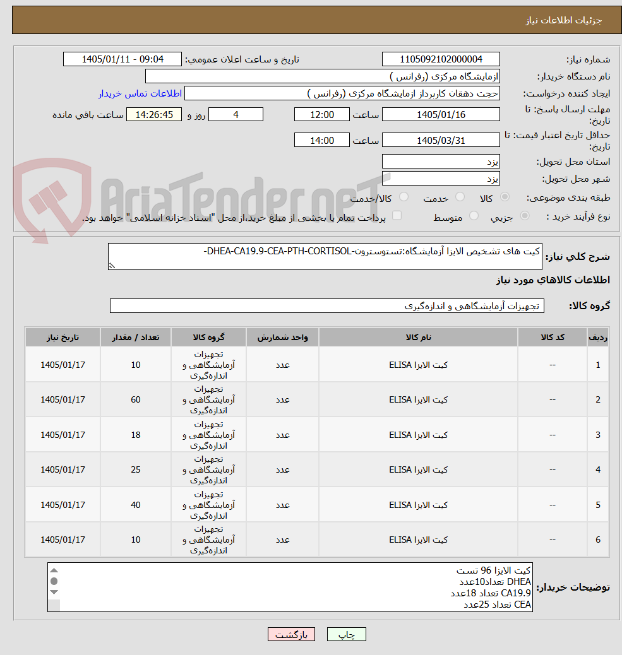Viewport: 622px width, 655px height.
Task: Select the خدمت radio button
Action: pos(460,197)
